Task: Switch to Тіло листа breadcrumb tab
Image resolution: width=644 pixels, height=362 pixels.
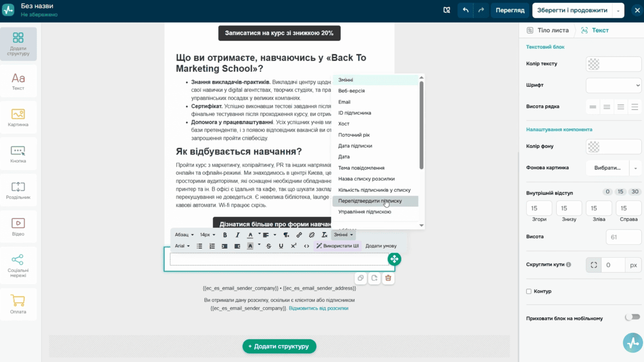Action: 547,30
